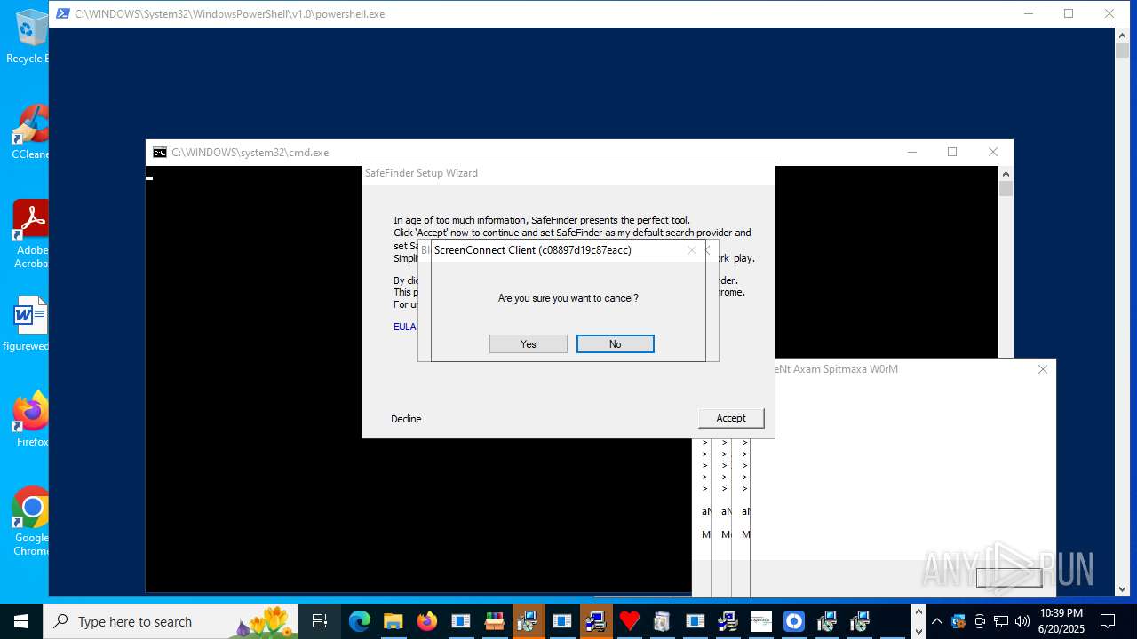1137x639 pixels.
Task: Open Google Chrome desktop shortcut
Action: point(31,522)
